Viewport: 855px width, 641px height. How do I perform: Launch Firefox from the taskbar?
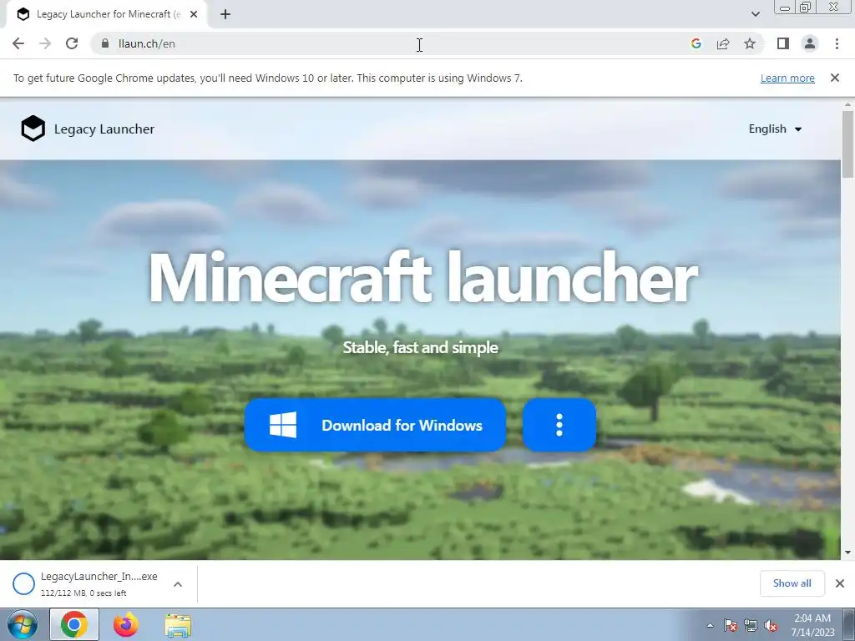[125, 624]
